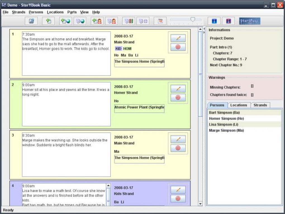Open the File menu
The image size is (285, 214).
coord(6,12)
